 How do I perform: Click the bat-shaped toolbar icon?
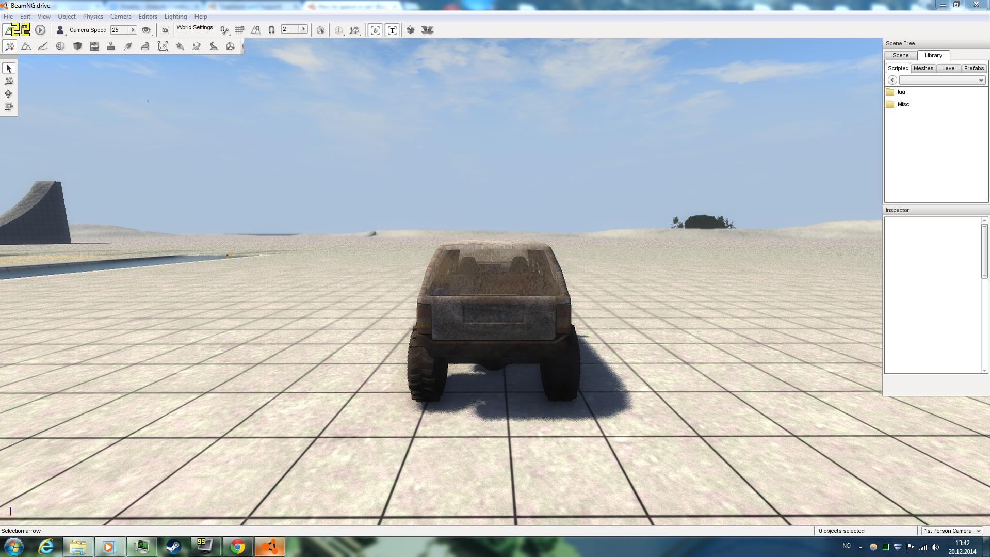click(x=427, y=30)
